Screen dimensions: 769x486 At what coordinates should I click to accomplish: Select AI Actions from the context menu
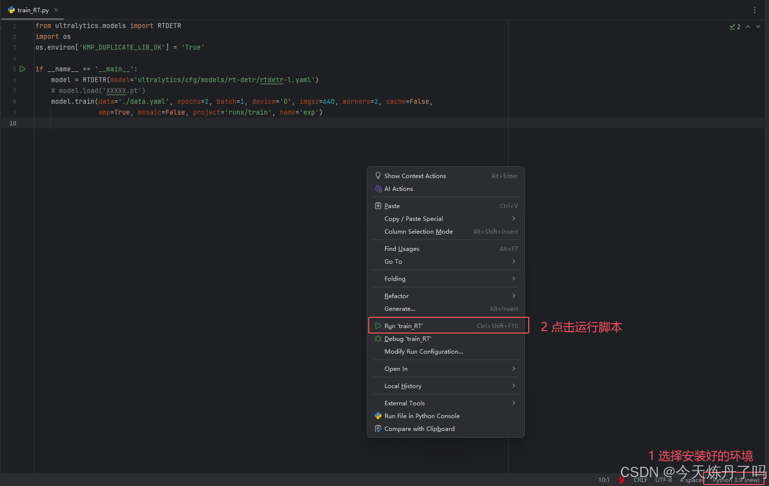[x=398, y=188]
